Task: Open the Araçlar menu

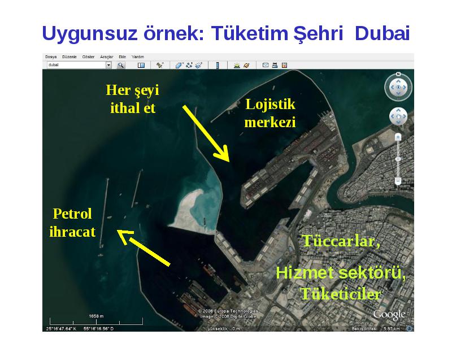Action: [x=107, y=57]
